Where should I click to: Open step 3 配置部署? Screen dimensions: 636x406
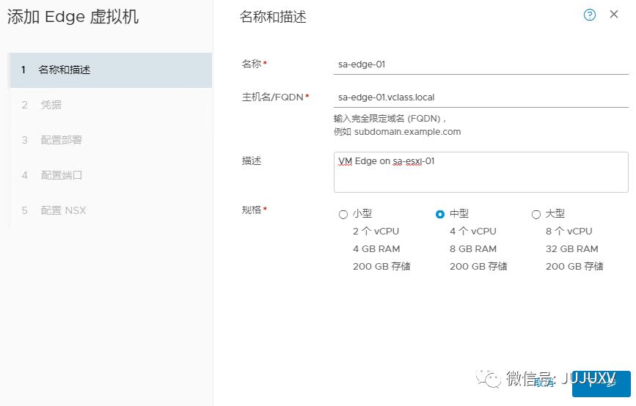click(x=62, y=140)
